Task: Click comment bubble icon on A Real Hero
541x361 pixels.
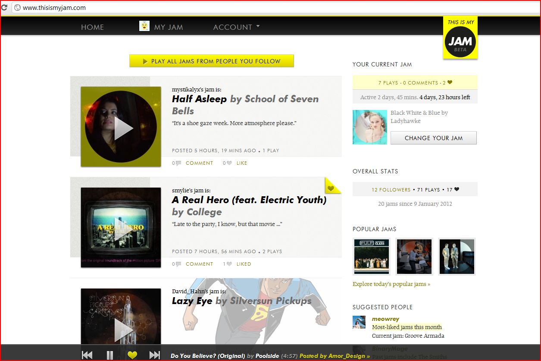Action: pyautogui.click(x=178, y=264)
